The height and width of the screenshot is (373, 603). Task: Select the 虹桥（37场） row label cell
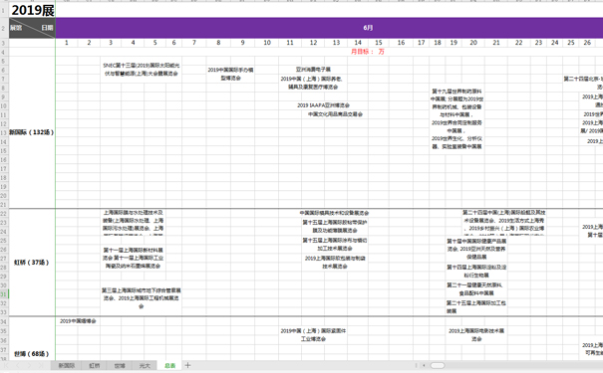(32, 263)
